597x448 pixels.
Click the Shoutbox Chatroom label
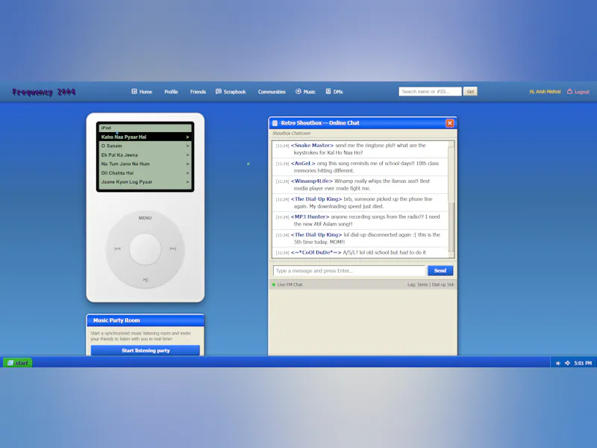[x=291, y=134]
